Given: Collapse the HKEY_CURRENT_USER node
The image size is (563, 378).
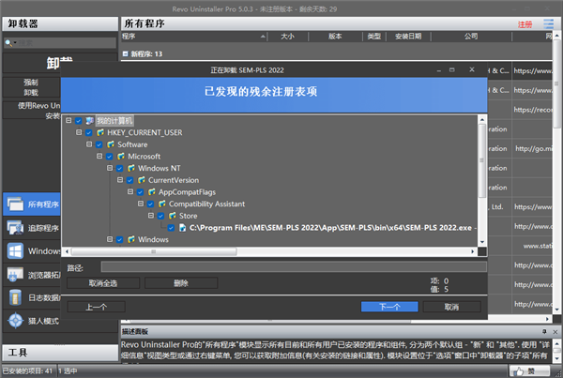Looking at the screenshot, I should click(x=79, y=132).
